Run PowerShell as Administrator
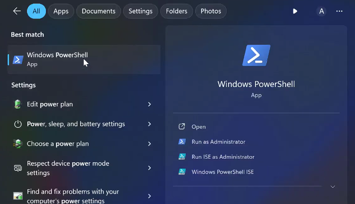This screenshot has width=355, height=204. point(218,142)
